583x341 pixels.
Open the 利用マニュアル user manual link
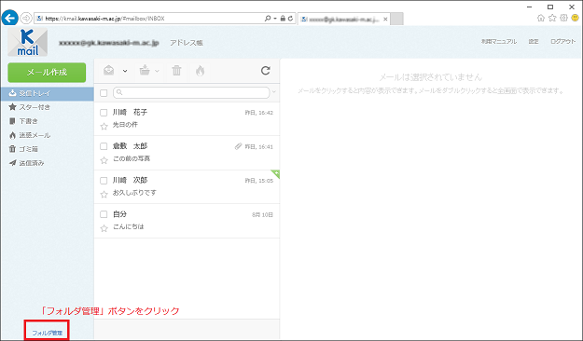pyautogui.click(x=499, y=42)
